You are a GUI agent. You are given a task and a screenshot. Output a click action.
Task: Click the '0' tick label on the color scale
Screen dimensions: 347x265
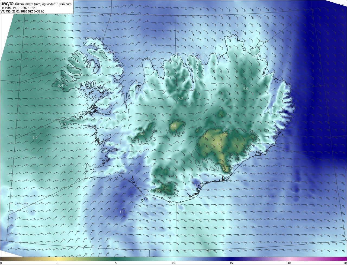pyautogui.click(x=1, y=263)
